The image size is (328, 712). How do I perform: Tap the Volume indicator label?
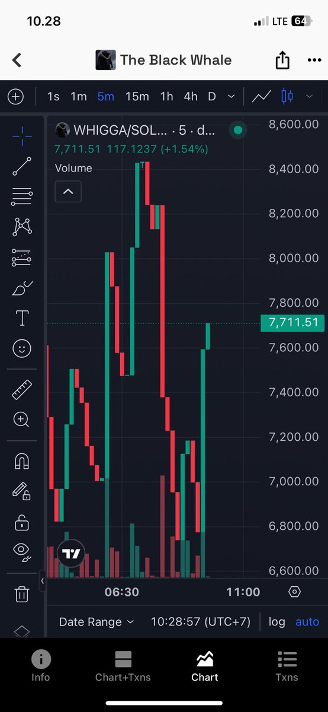click(73, 169)
